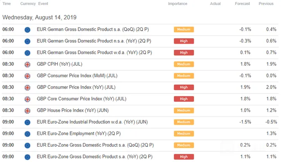Click previous value -0.5% for Industrial Production
Image resolution: width=281 pixels, height=162 pixels.
[271, 122]
